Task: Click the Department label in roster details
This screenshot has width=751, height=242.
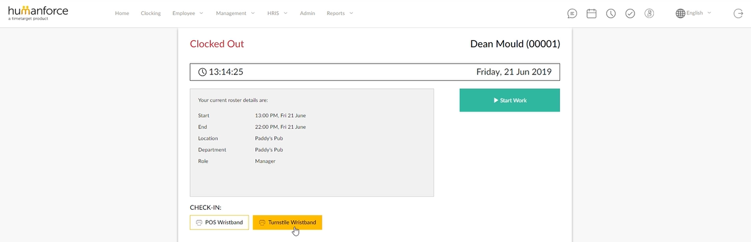Action: [x=212, y=150]
